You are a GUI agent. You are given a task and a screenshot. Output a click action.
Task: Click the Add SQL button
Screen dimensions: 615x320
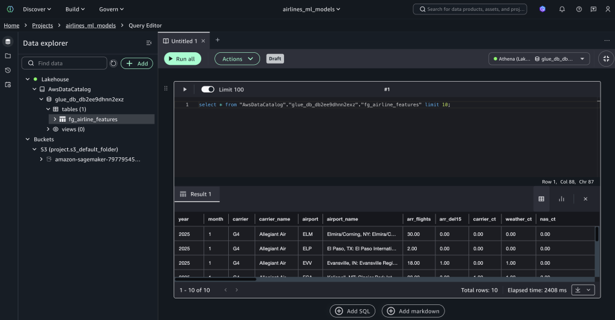[x=352, y=311]
